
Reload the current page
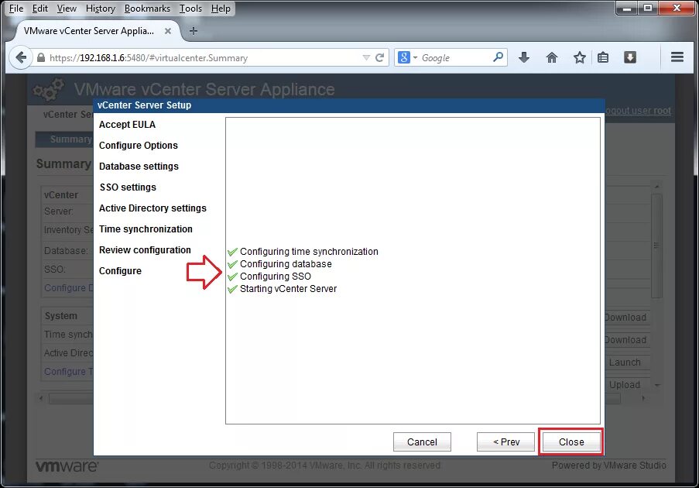coord(379,57)
